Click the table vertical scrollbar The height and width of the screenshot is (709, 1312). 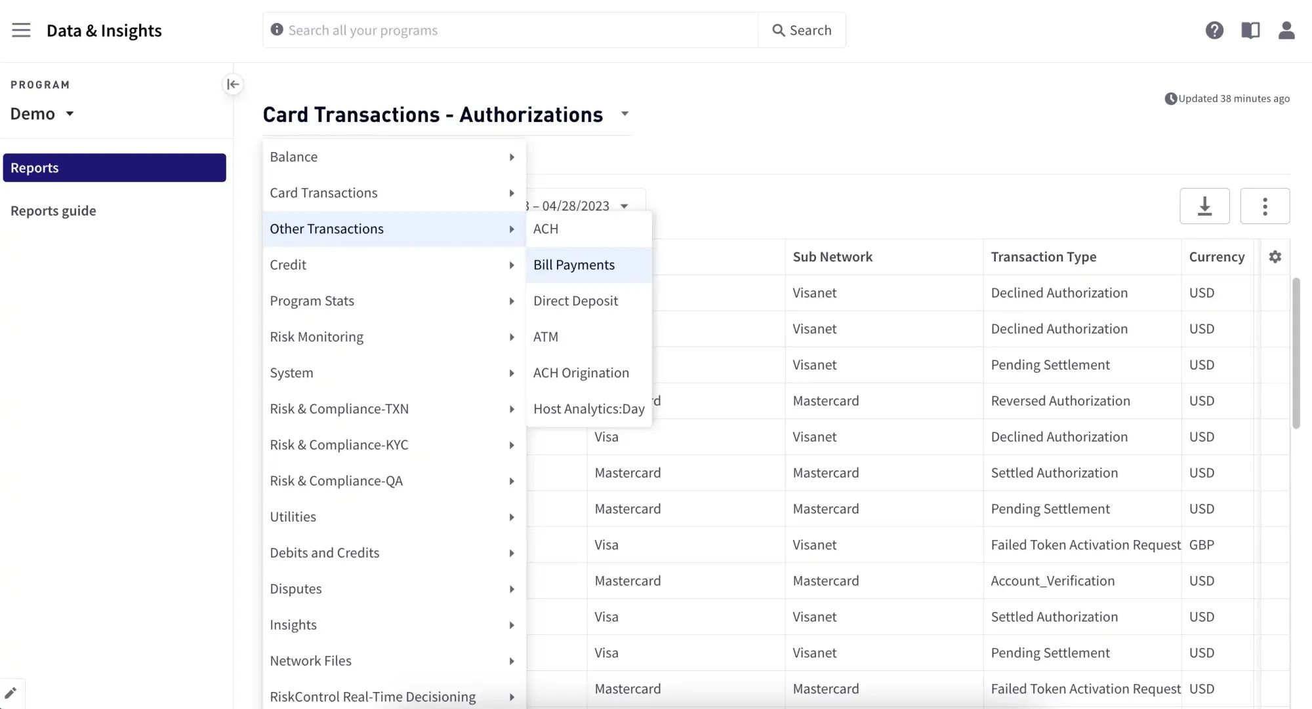point(1296,354)
